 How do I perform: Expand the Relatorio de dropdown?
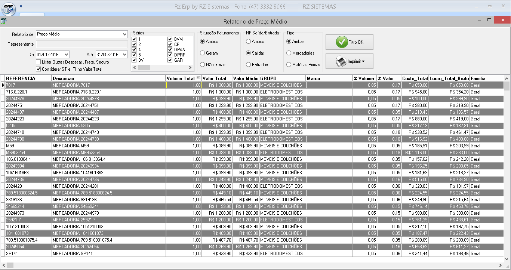click(x=124, y=34)
